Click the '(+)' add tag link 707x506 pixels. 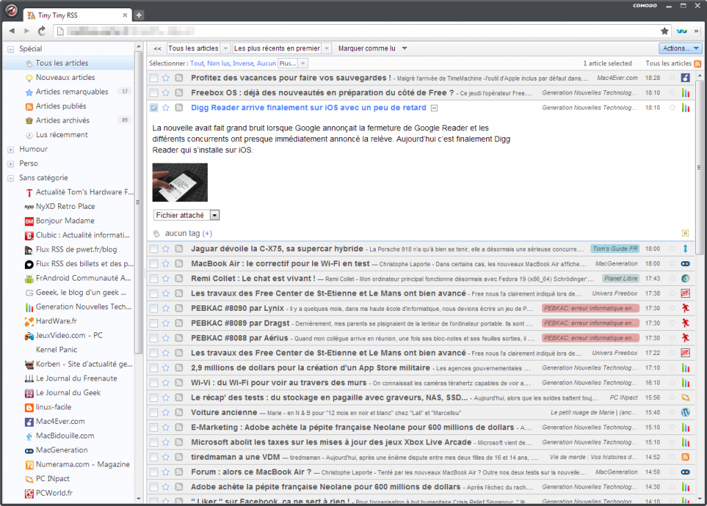(x=207, y=234)
